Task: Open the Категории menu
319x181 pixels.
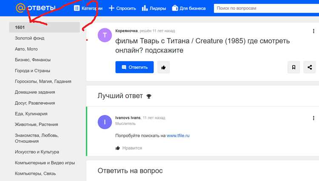Action: tap(88, 8)
